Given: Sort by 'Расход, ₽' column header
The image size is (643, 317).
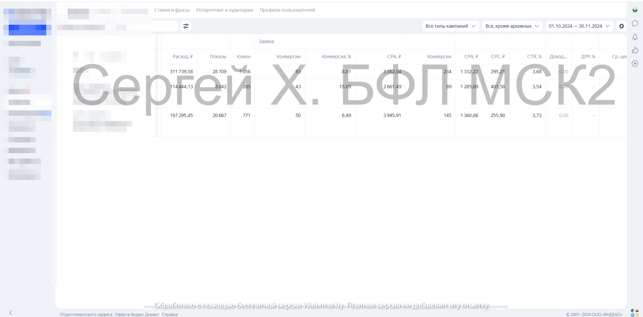Looking at the screenshot, I should 183,57.
